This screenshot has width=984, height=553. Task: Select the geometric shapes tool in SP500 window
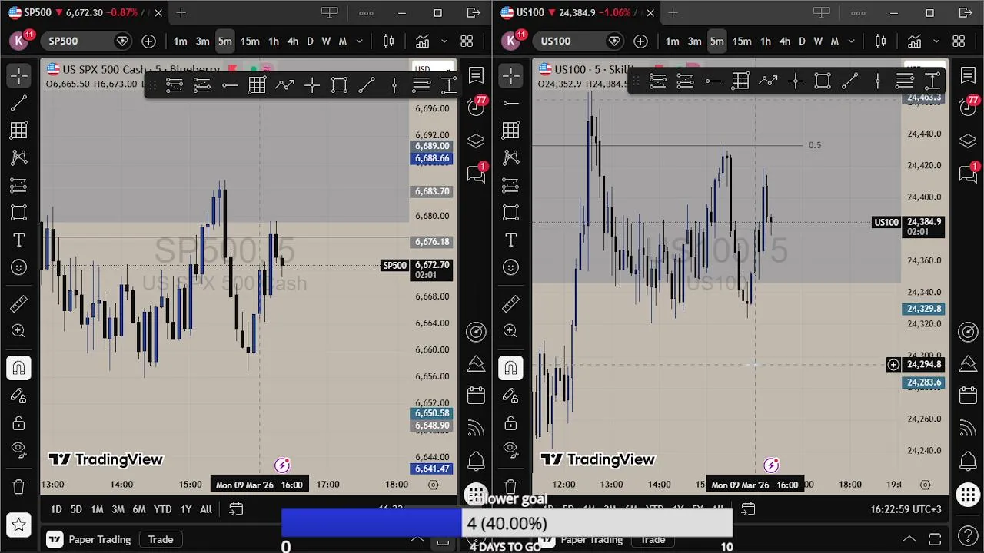[18, 213]
